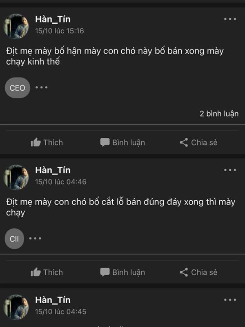Click the share icon on the 04:46 post
This screenshot has width=245, height=327.
click(184, 272)
